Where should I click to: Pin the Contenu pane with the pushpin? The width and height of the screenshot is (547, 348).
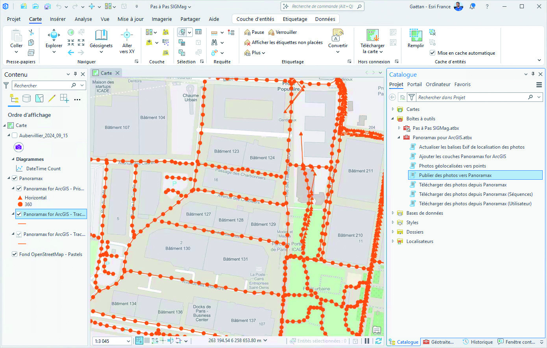pyautogui.click(x=76, y=74)
